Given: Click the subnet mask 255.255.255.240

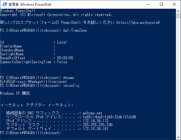Looking at the screenshot, I should (x=98, y=125).
